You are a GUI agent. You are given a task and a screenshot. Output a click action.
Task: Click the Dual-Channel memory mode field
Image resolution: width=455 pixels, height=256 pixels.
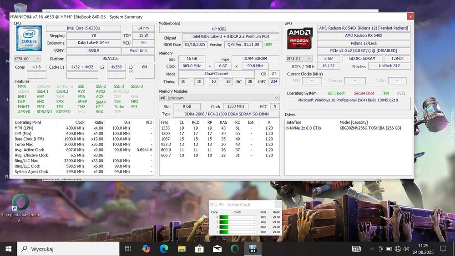coord(217,74)
